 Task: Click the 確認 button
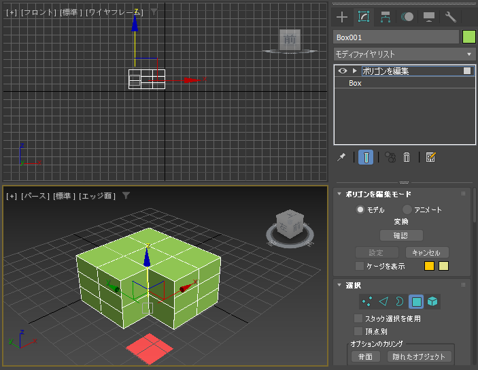401,235
